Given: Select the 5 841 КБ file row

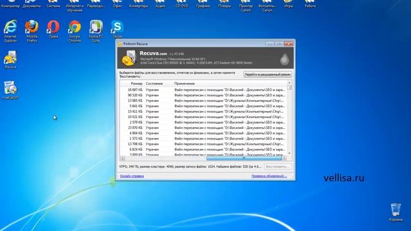Looking at the screenshot, I should [204, 106].
